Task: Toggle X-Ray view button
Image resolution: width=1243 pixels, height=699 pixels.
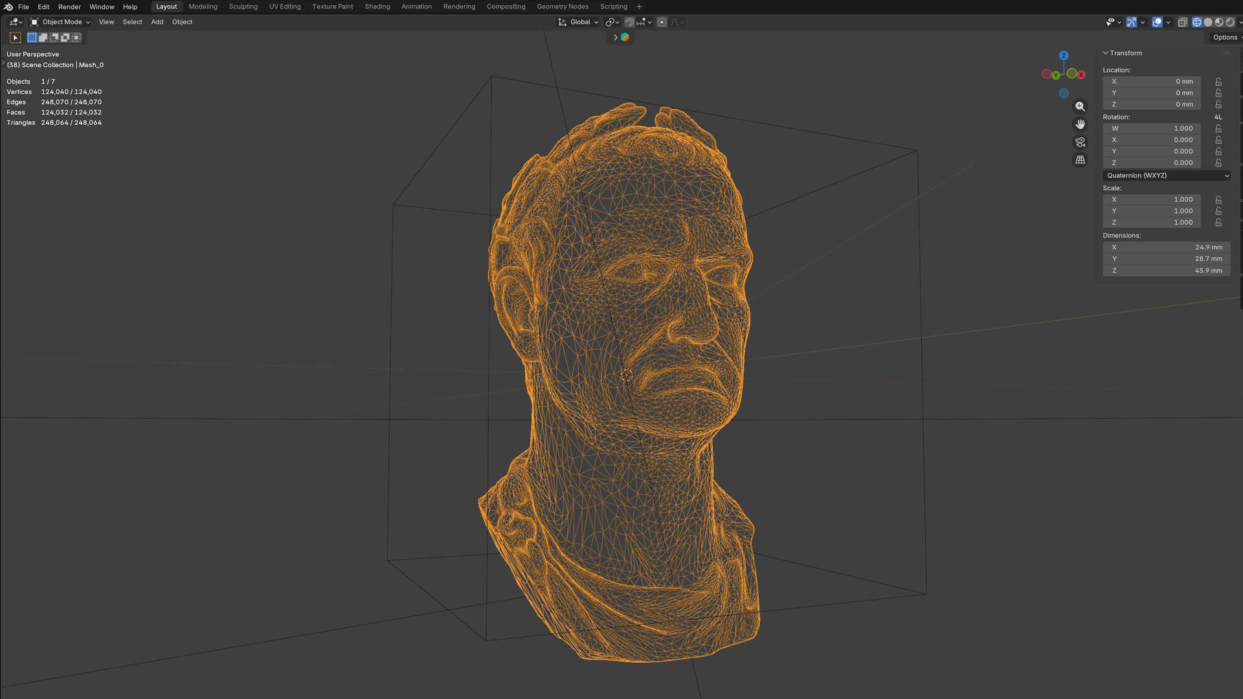Action: coord(1182,22)
